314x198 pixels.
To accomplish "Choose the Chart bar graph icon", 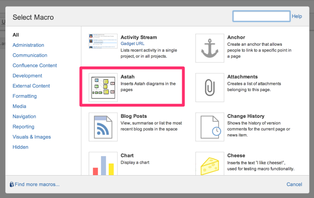I will pyautogui.click(x=103, y=164).
